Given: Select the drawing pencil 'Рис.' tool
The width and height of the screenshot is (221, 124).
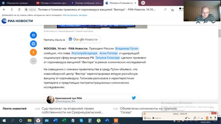Looking at the screenshot, I should click(188, 118).
